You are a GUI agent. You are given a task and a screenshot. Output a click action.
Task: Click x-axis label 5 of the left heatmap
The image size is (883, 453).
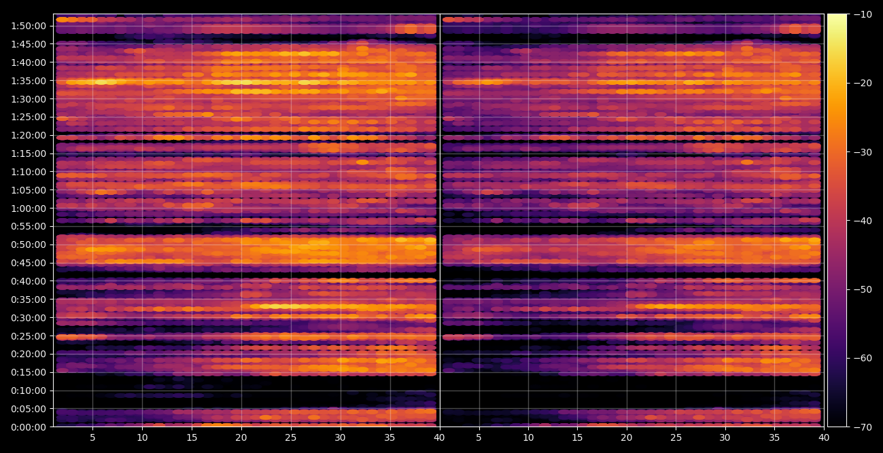tap(92, 438)
